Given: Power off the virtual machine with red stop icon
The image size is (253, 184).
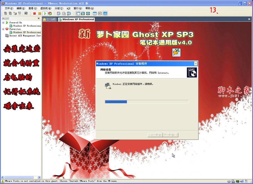Looking at the screenshot, I should click(34, 14).
